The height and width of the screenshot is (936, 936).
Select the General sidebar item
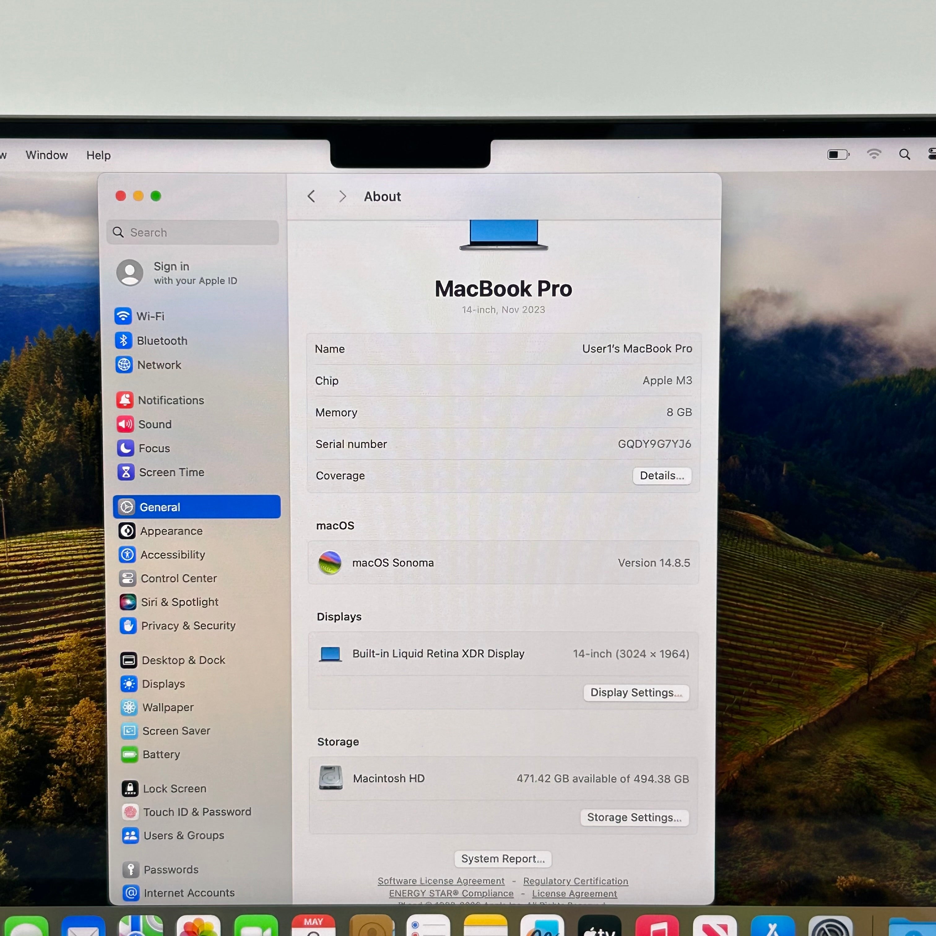[197, 507]
